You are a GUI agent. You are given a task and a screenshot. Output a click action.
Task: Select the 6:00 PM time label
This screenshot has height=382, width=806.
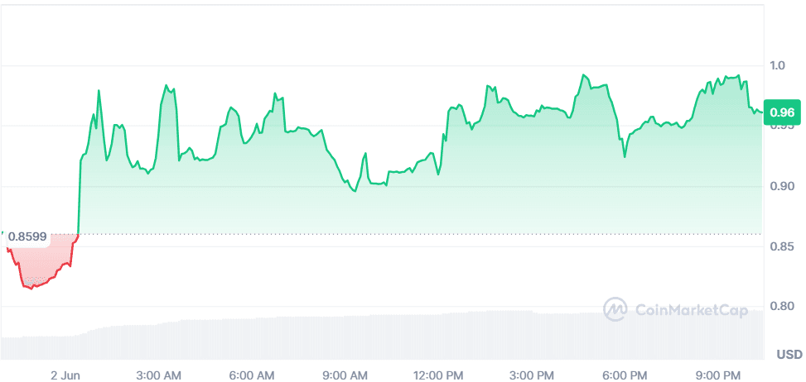625,375
